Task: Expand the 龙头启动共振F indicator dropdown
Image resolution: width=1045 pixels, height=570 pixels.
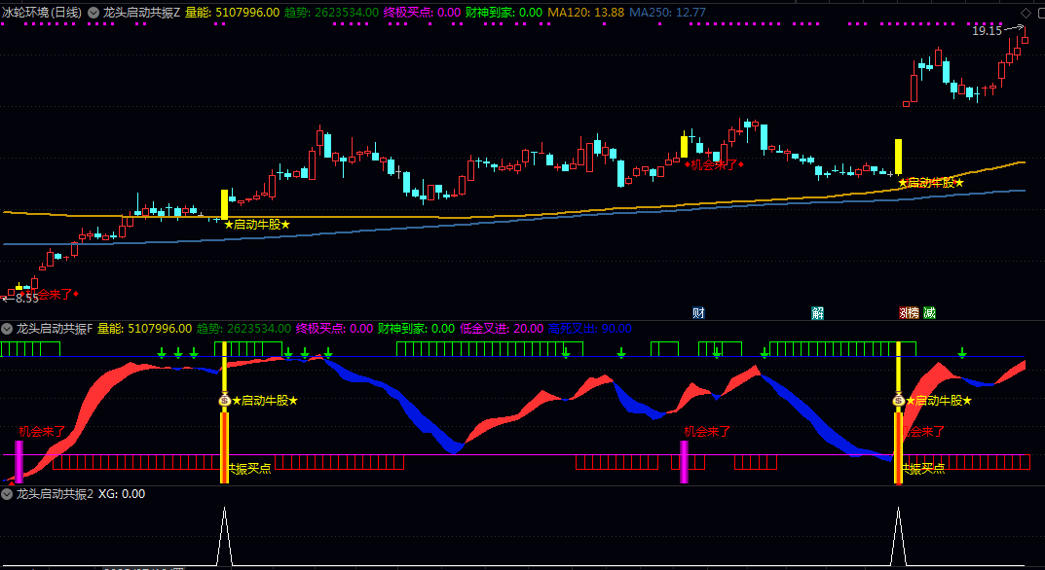Action: (8, 329)
